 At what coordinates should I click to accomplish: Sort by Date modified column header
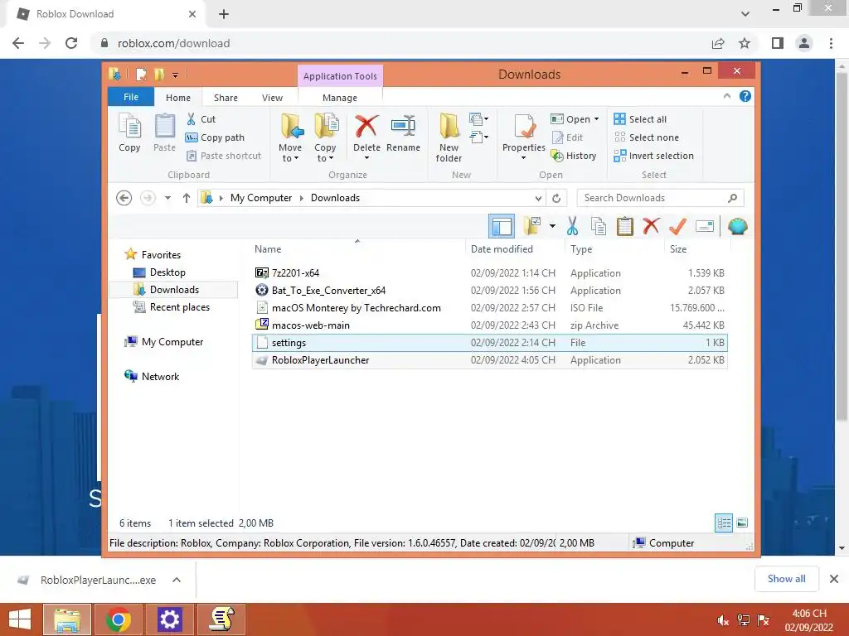502,248
